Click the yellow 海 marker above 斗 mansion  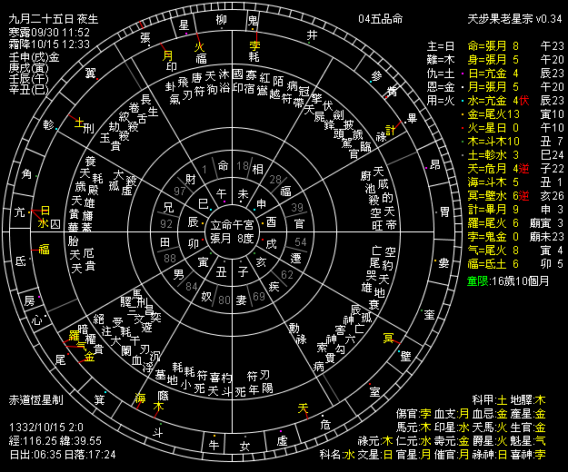(x=140, y=398)
